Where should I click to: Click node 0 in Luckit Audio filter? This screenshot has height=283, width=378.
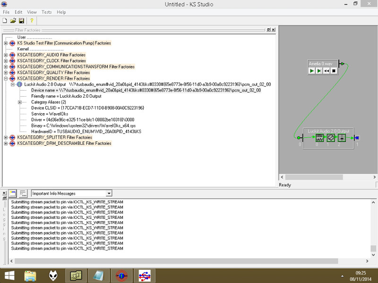click(x=319, y=138)
